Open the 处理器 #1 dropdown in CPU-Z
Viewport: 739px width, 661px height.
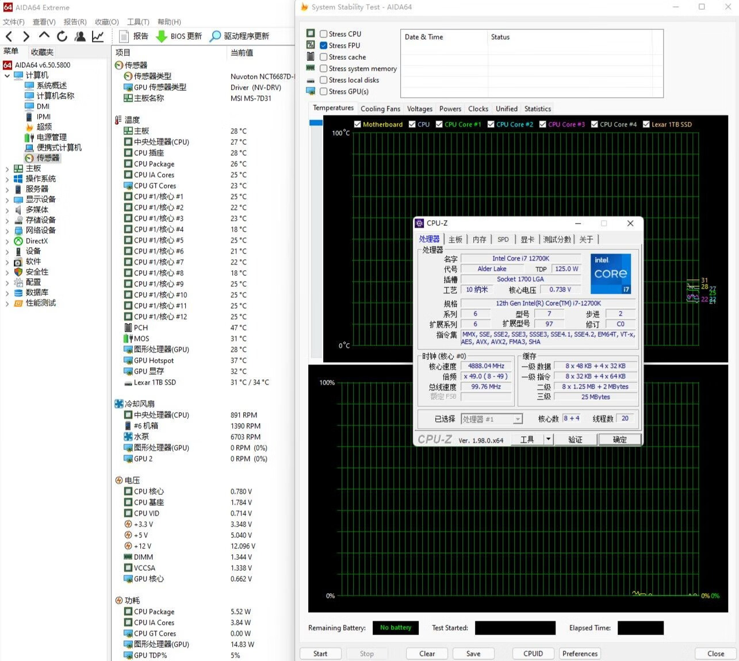518,419
